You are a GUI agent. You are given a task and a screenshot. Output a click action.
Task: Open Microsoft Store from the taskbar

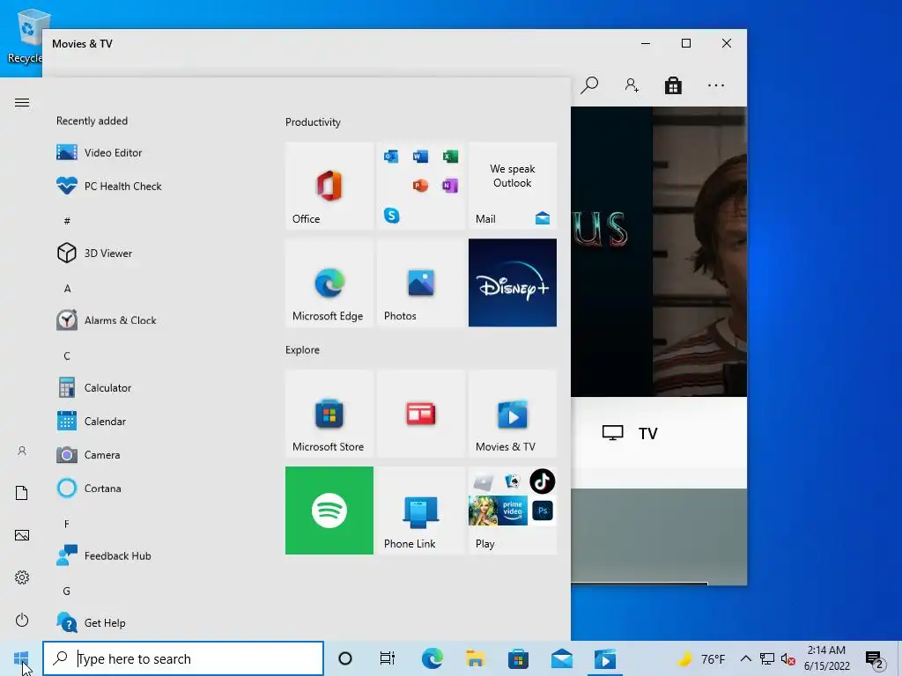coord(518,658)
